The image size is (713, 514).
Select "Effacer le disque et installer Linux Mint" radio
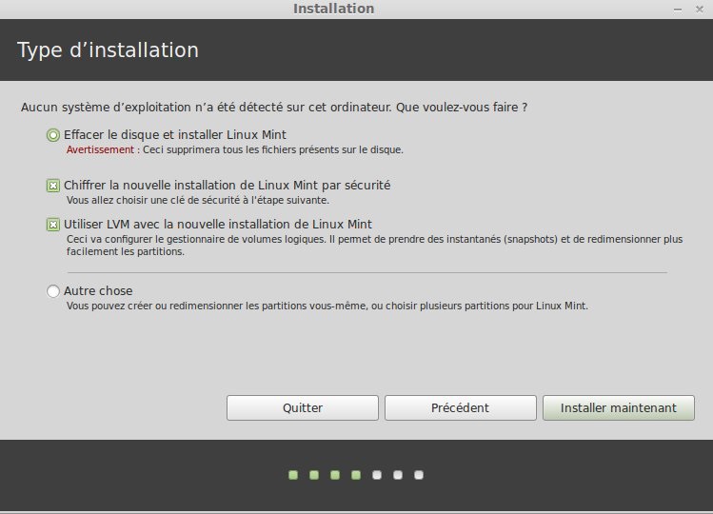point(53,135)
